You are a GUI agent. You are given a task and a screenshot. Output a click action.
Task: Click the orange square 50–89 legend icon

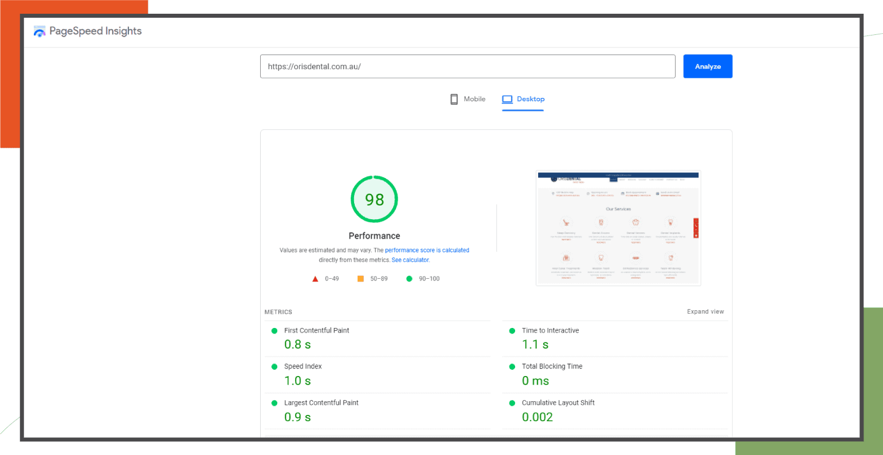[x=360, y=279]
